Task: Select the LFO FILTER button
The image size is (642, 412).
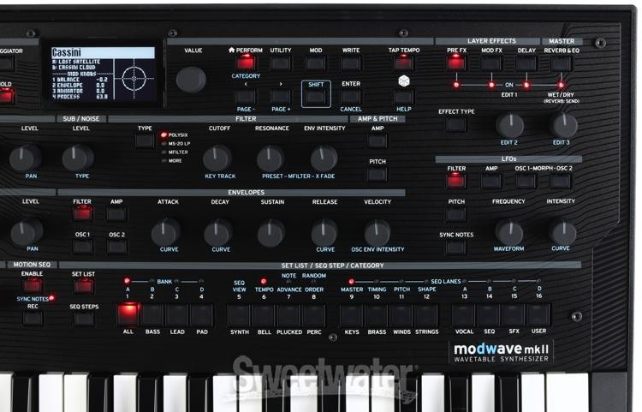Action: [x=456, y=181]
